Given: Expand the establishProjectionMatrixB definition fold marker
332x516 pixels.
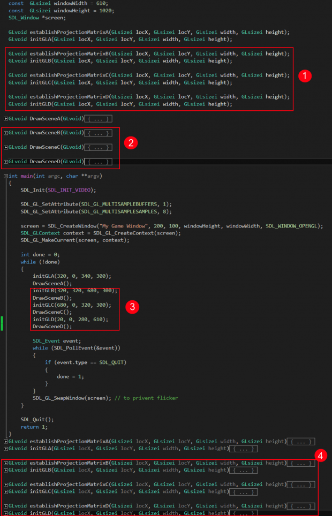Looking at the screenshot, I should point(6,463).
